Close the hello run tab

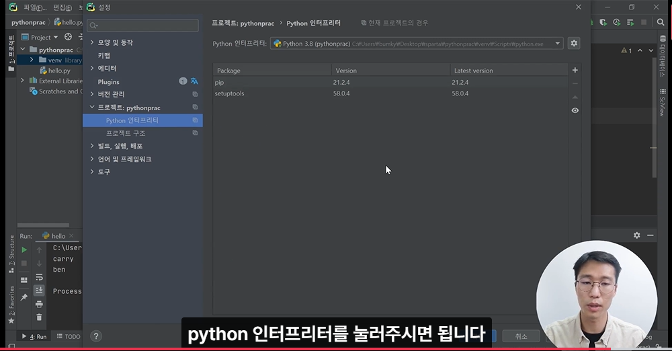point(71,235)
